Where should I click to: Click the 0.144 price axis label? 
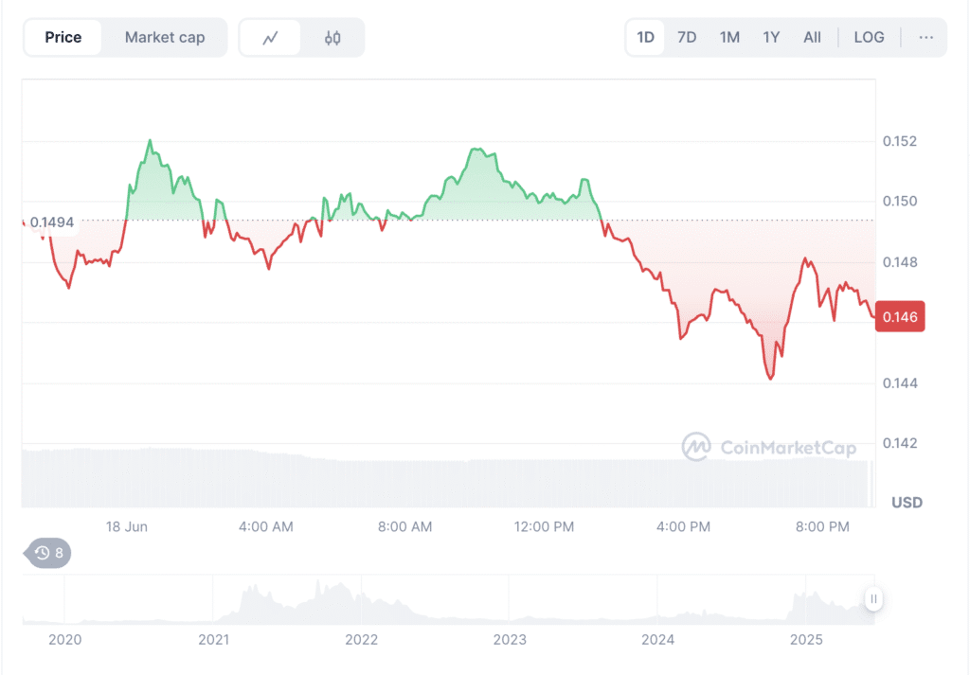[900, 383]
